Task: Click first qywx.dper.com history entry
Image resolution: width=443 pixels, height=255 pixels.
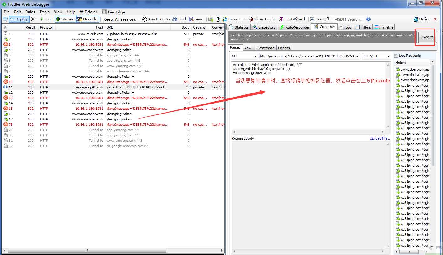Action: point(412,69)
